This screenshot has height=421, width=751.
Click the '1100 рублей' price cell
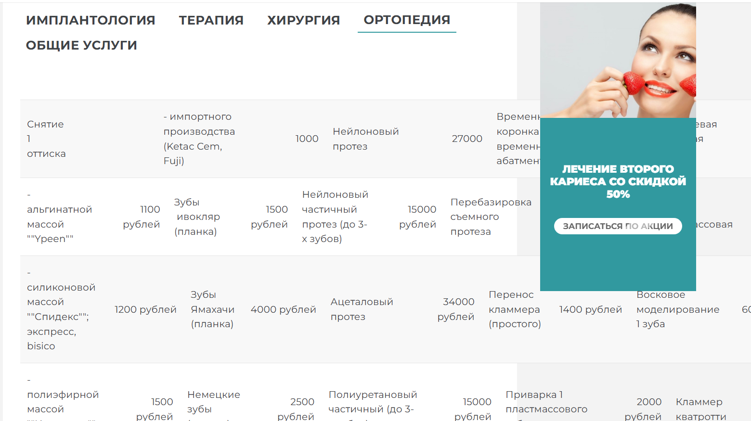click(141, 217)
